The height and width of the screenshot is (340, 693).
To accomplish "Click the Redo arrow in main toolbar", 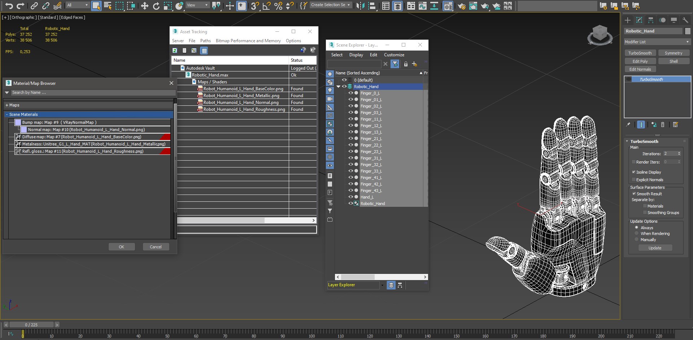I will [x=21, y=5].
